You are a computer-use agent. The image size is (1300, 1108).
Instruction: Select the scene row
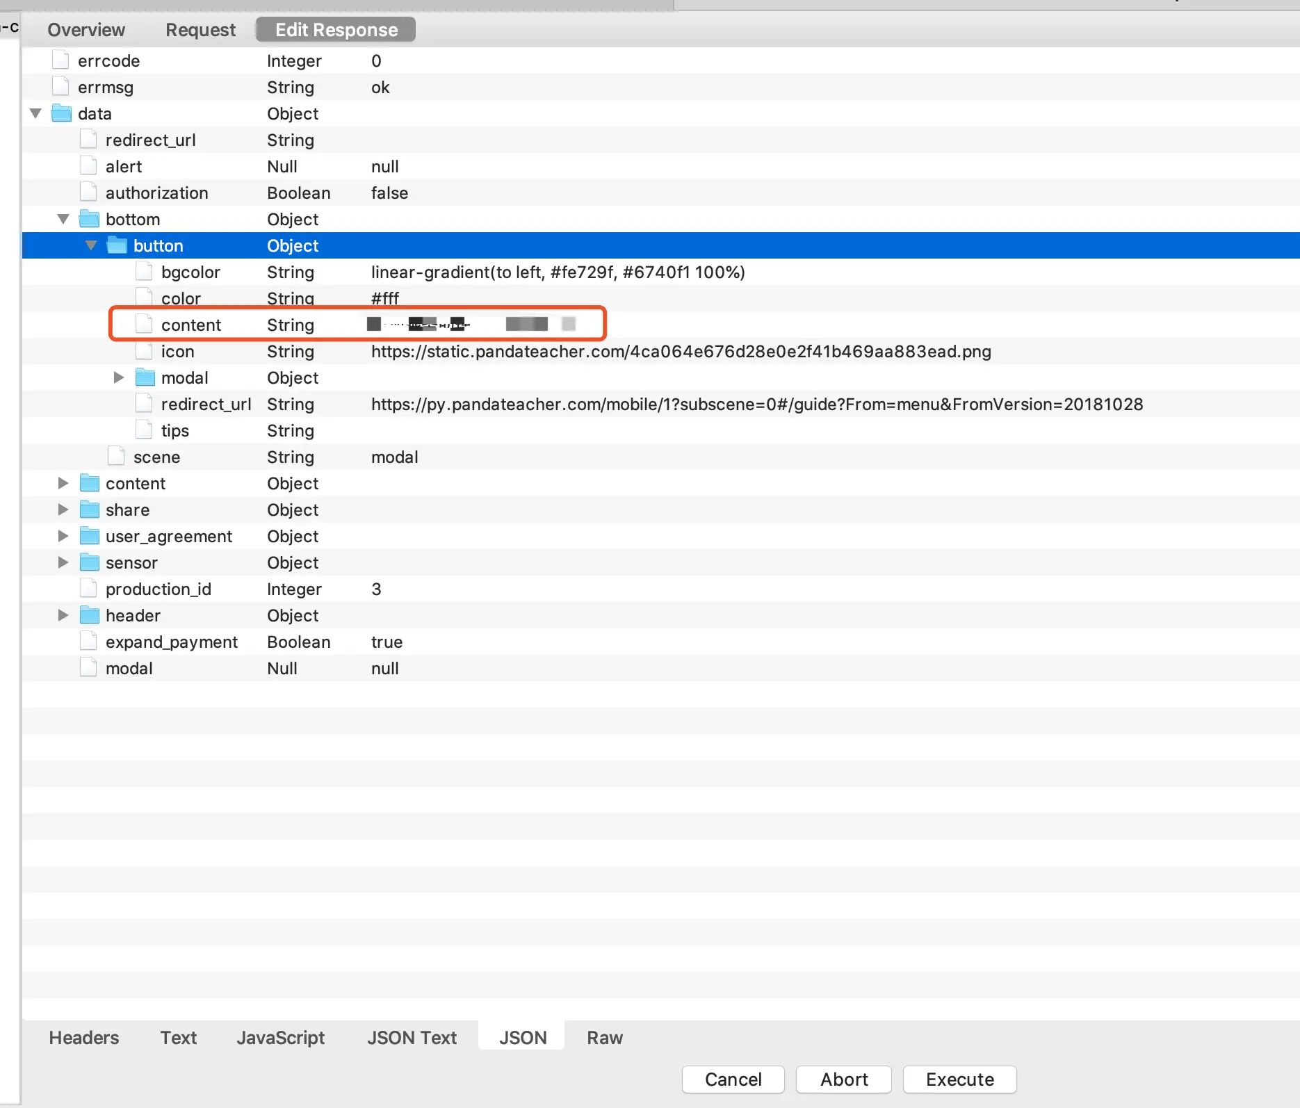(661, 457)
